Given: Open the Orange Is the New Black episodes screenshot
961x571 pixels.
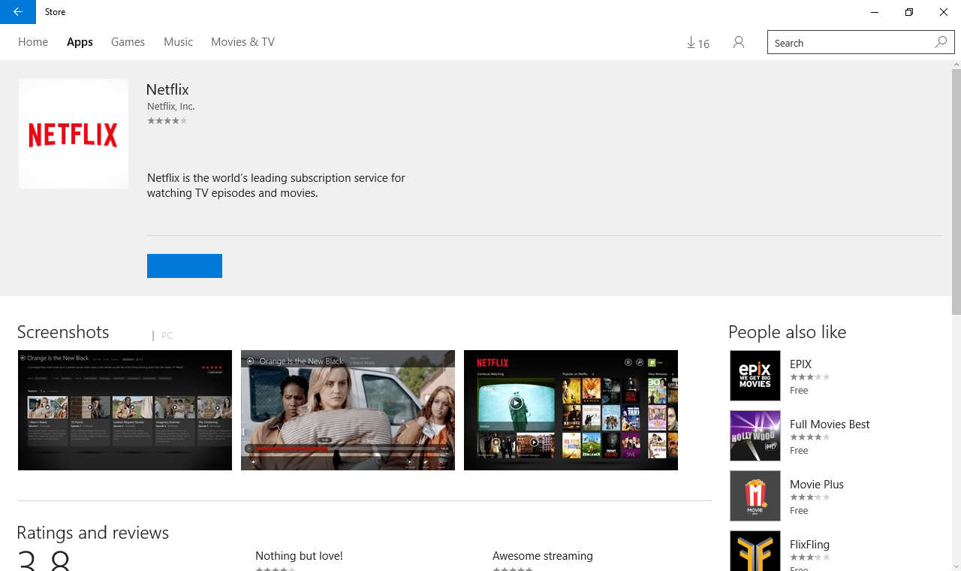Looking at the screenshot, I should (x=125, y=410).
